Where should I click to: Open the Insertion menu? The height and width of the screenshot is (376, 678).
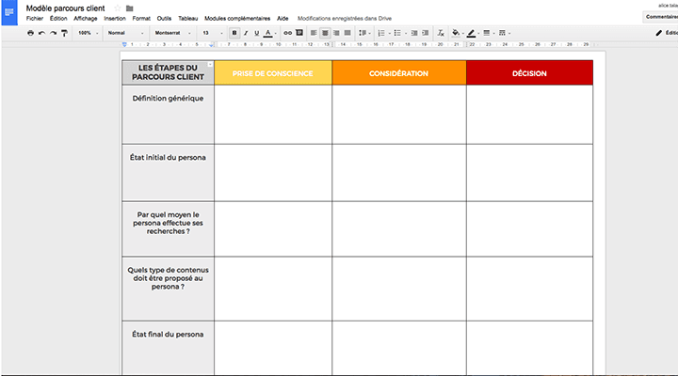pos(115,19)
